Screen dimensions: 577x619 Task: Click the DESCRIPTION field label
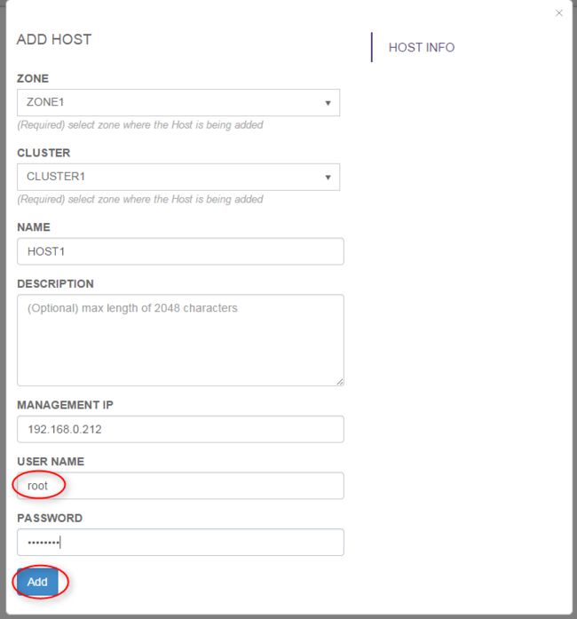click(55, 284)
